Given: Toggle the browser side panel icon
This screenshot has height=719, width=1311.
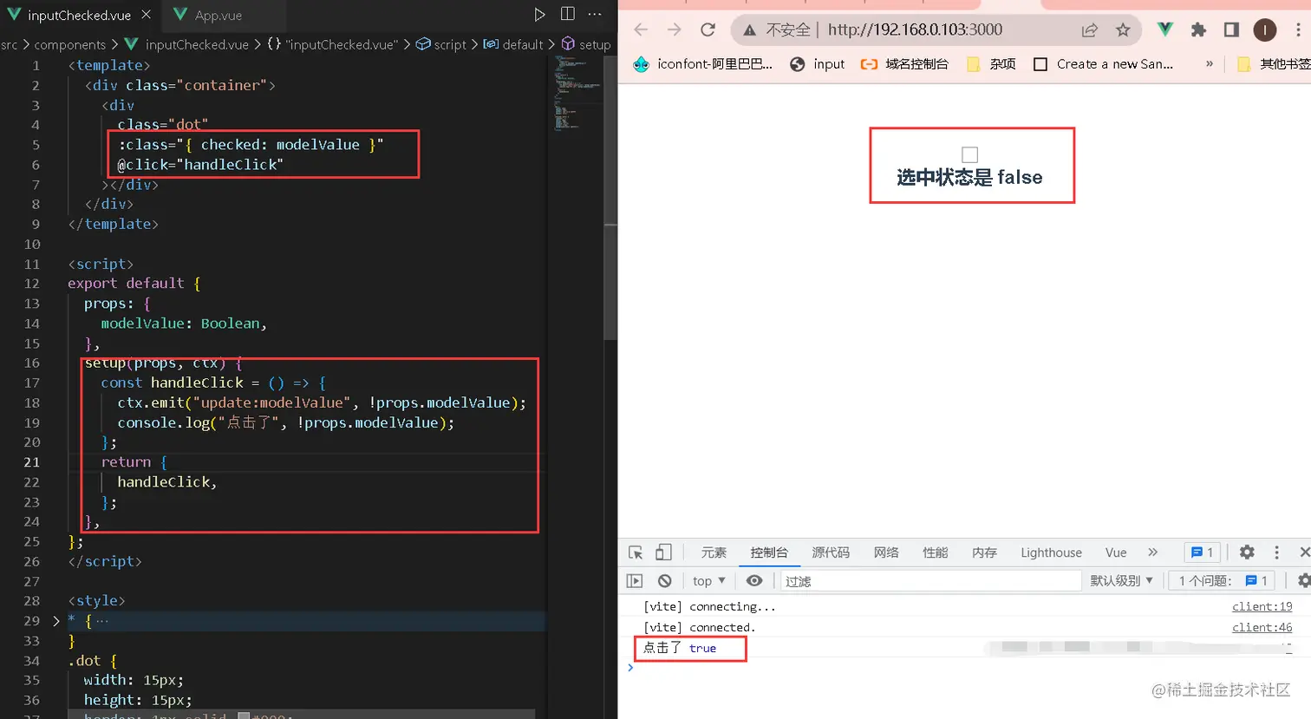Looking at the screenshot, I should coord(1231,29).
